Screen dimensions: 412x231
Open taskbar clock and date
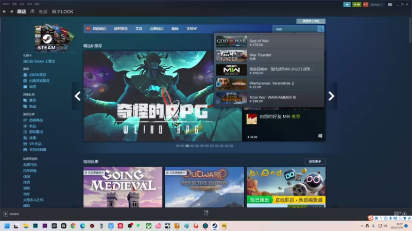coord(397,226)
